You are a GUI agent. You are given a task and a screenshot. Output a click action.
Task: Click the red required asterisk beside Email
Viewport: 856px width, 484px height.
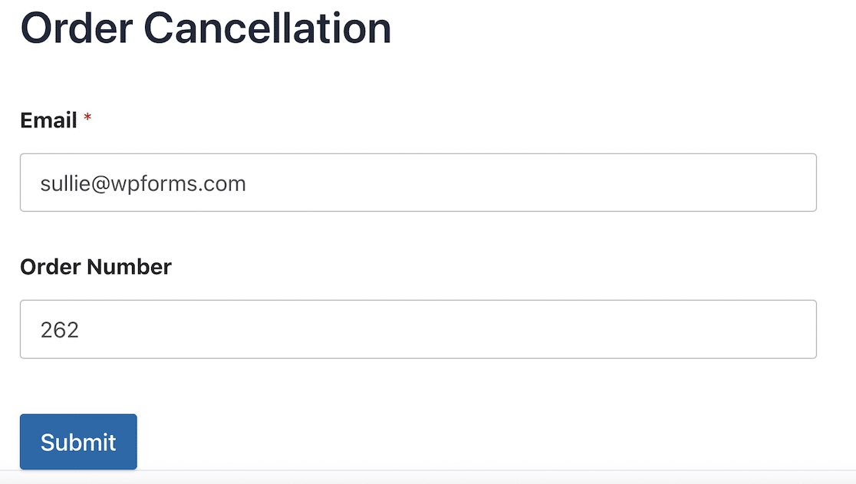(87, 119)
